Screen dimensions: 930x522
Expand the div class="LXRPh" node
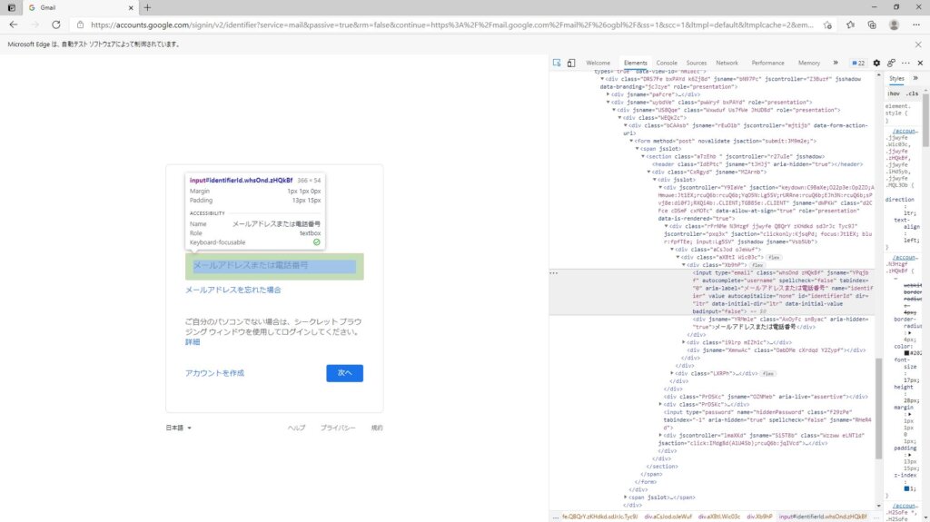(673, 373)
